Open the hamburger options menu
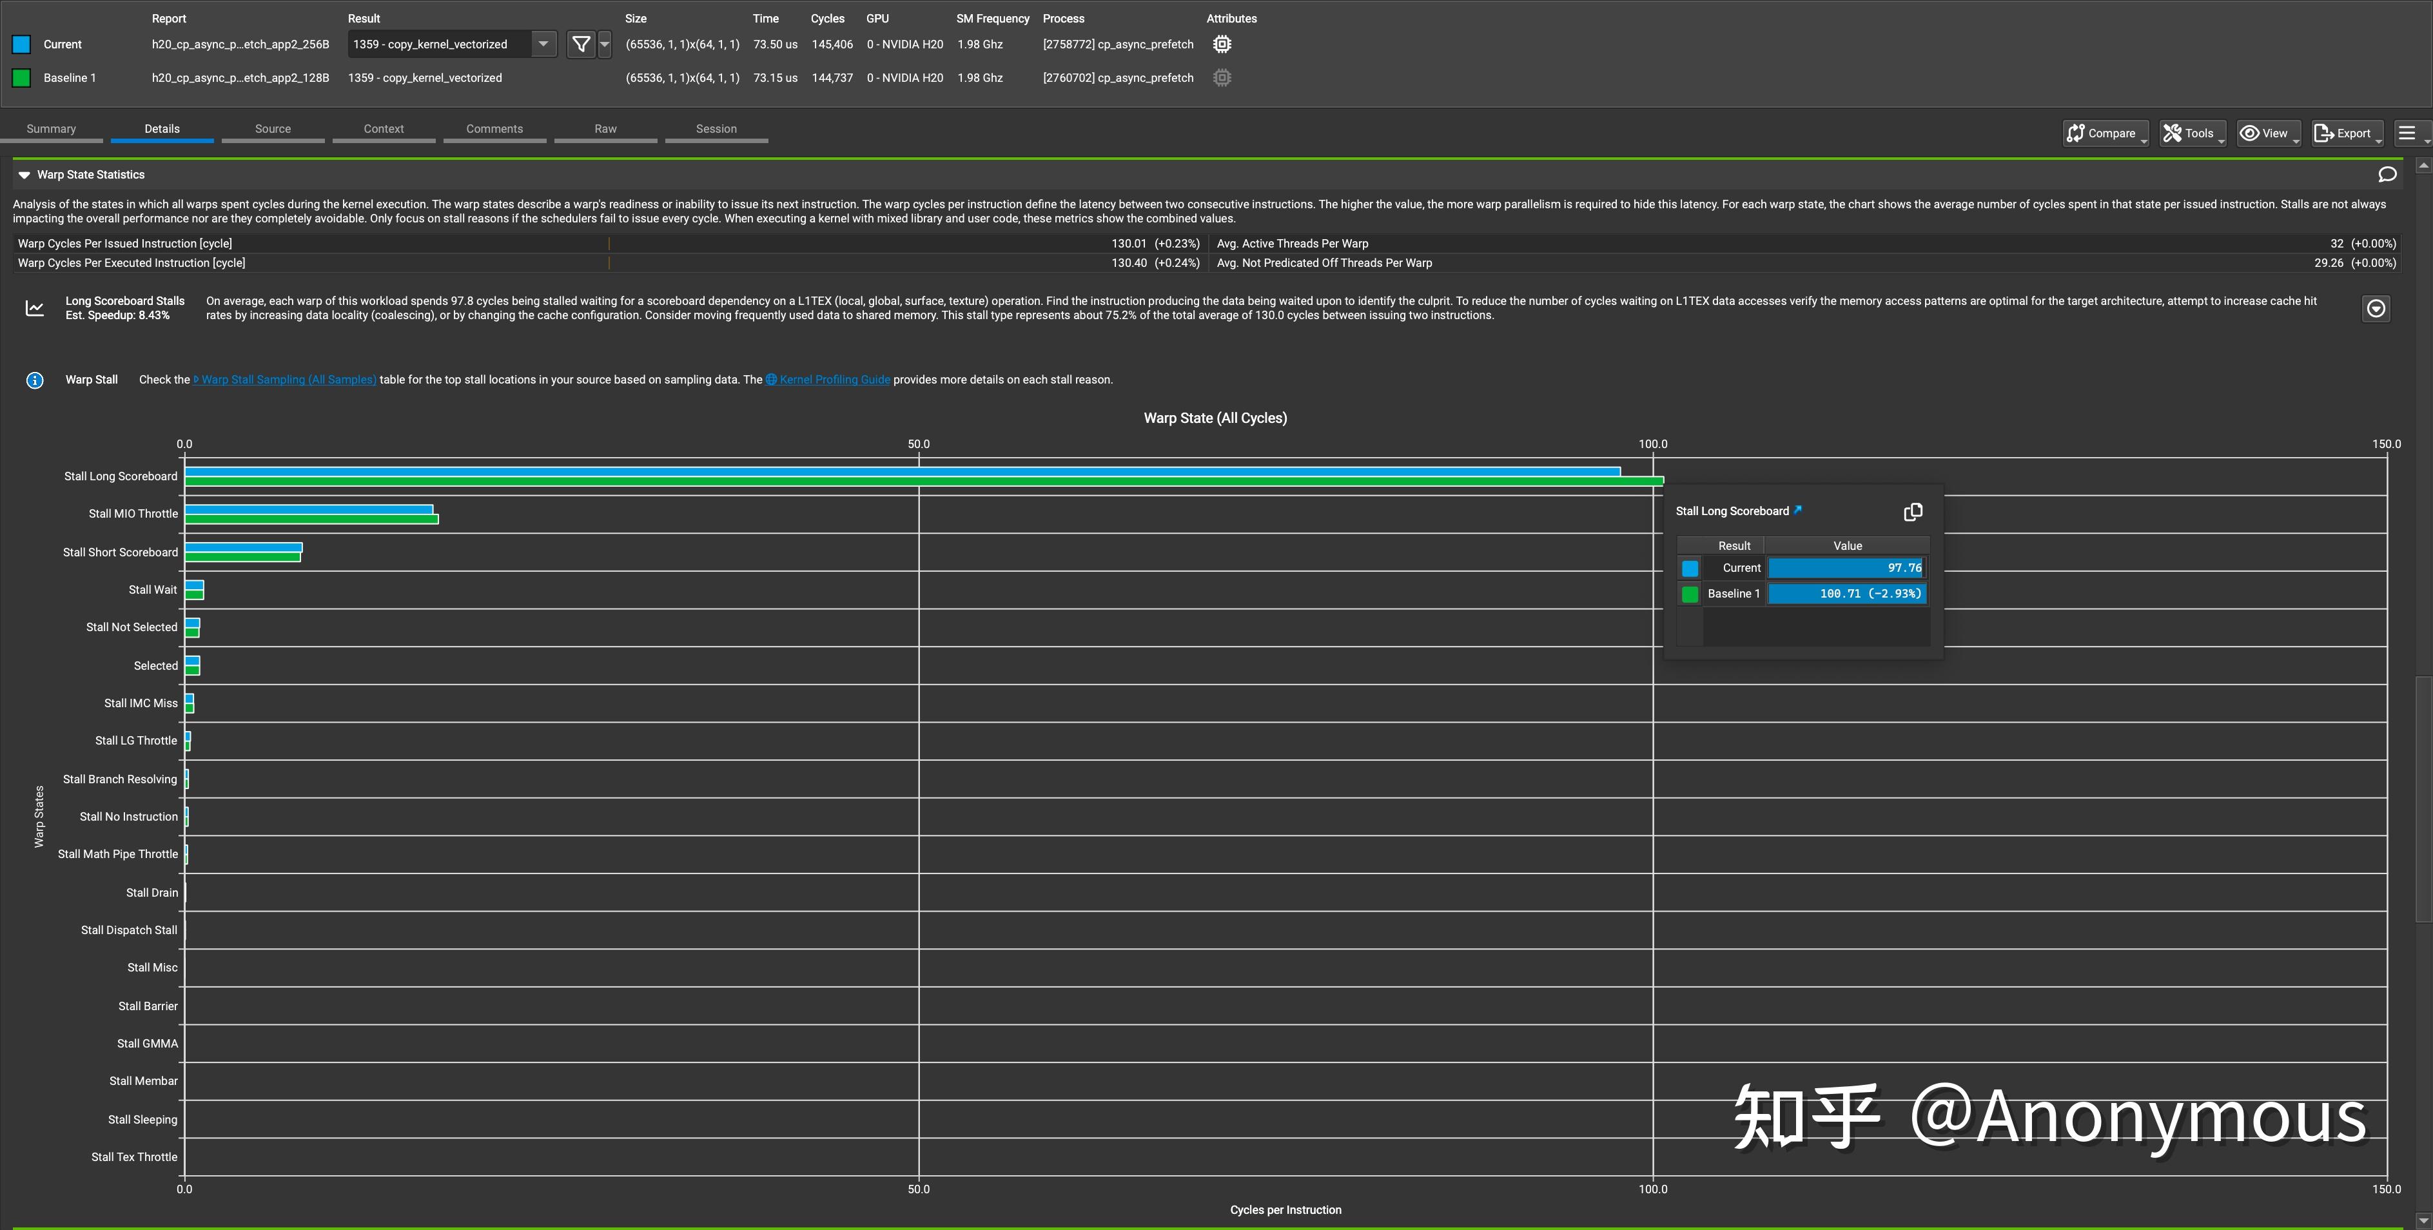 pyautogui.click(x=2407, y=133)
